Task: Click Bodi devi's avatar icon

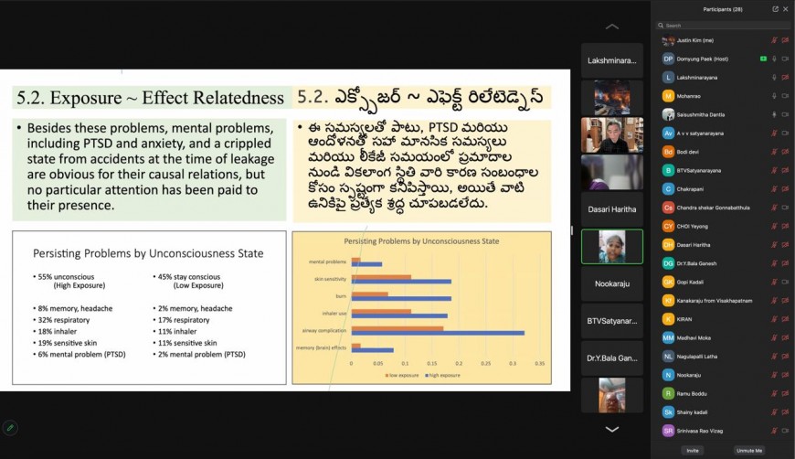Action: tap(669, 152)
